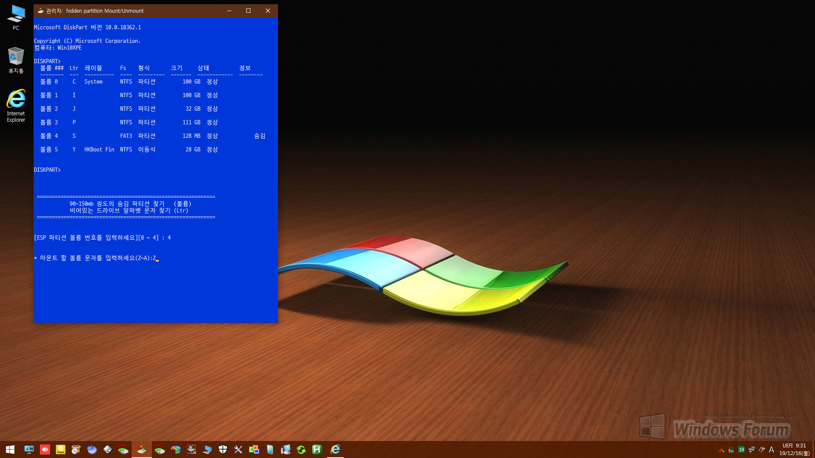
Task: Click the floppy disk taskbar icon
Action: coord(107,450)
